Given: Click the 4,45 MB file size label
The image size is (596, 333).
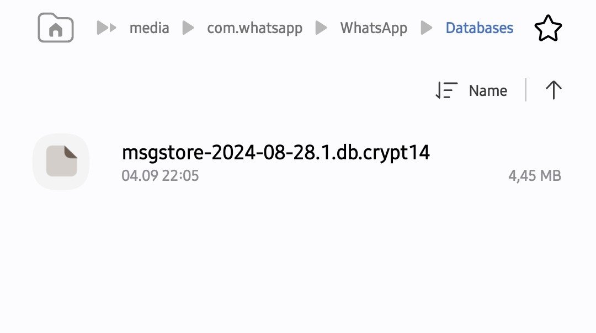Looking at the screenshot, I should pos(534,176).
